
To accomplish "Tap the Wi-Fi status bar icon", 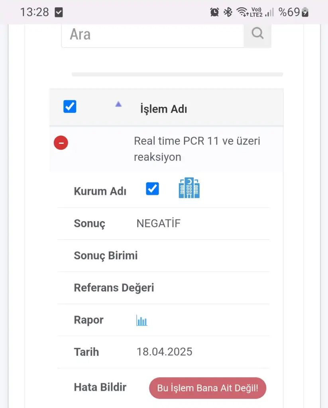I will pyautogui.click(x=242, y=12).
